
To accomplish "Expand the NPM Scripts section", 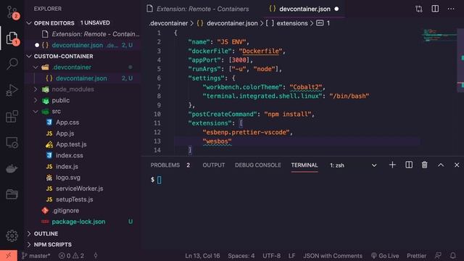I will [x=29, y=244].
